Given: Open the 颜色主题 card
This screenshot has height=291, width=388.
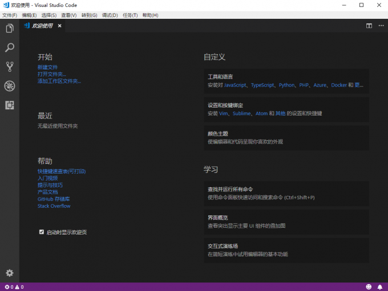Looking at the screenshot, I should 286,138.
